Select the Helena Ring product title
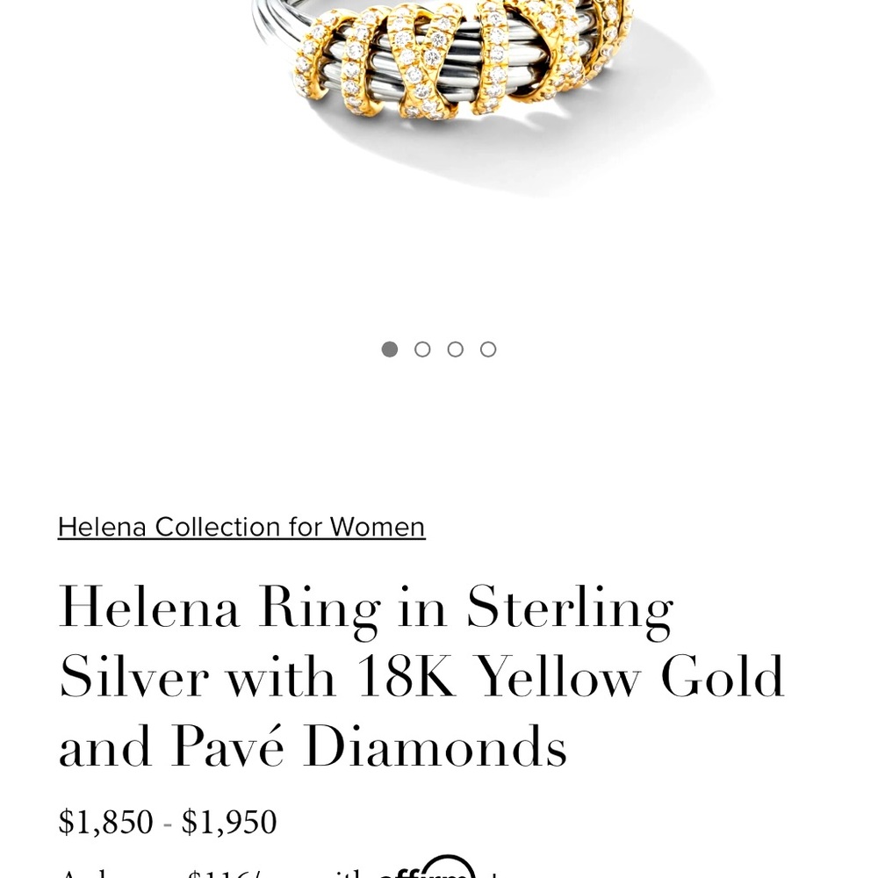 point(421,676)
